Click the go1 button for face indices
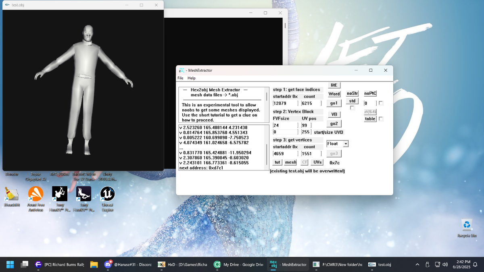 (334, 103)
